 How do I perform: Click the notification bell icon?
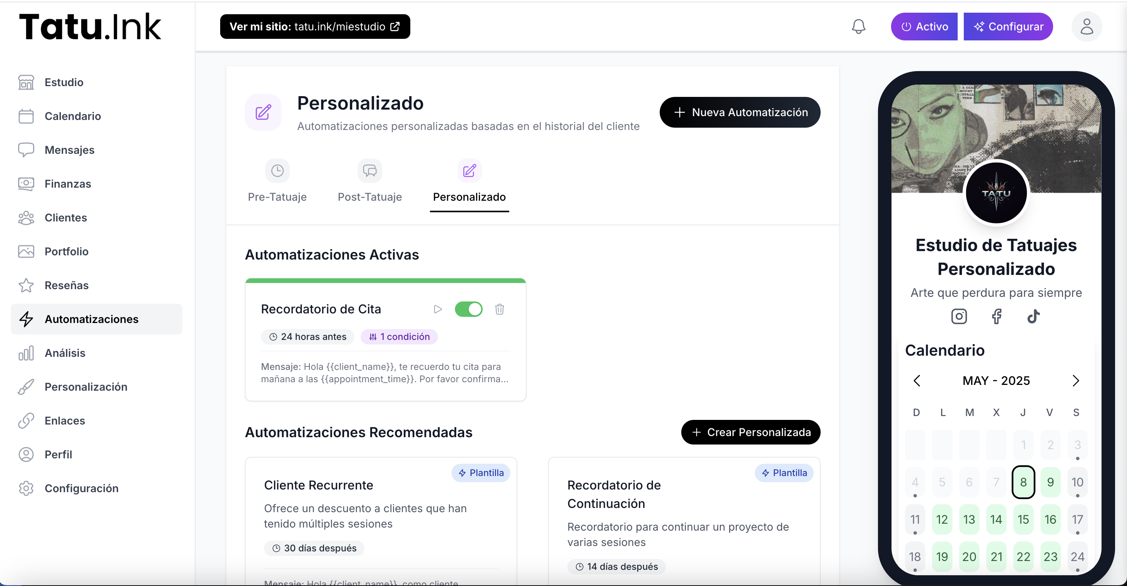coord(858,27)
